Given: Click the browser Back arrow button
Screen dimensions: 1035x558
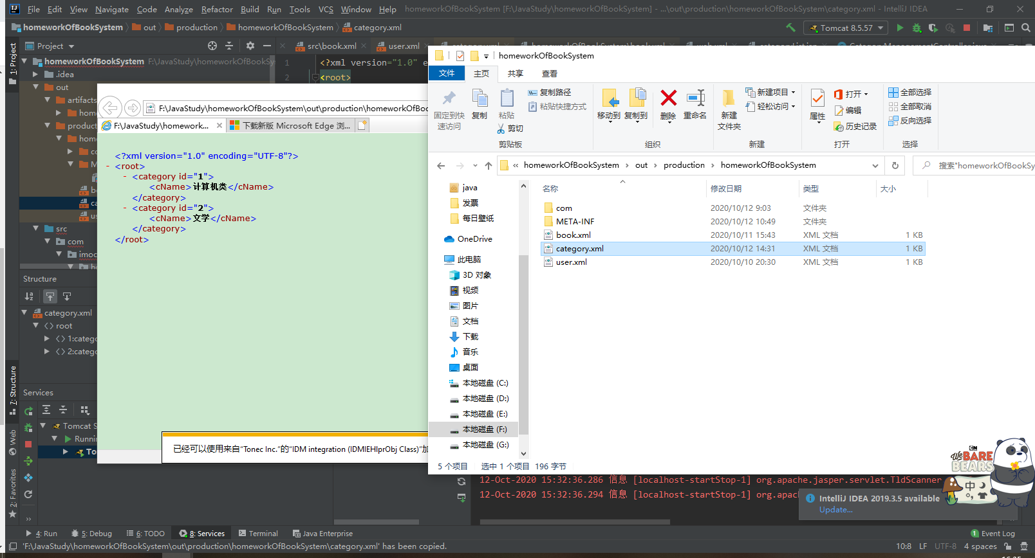Looking at the screenshot, I should pos(111,107).
